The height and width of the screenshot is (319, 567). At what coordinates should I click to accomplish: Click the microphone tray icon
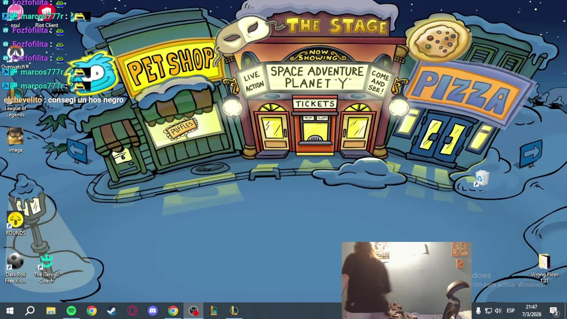478,311
